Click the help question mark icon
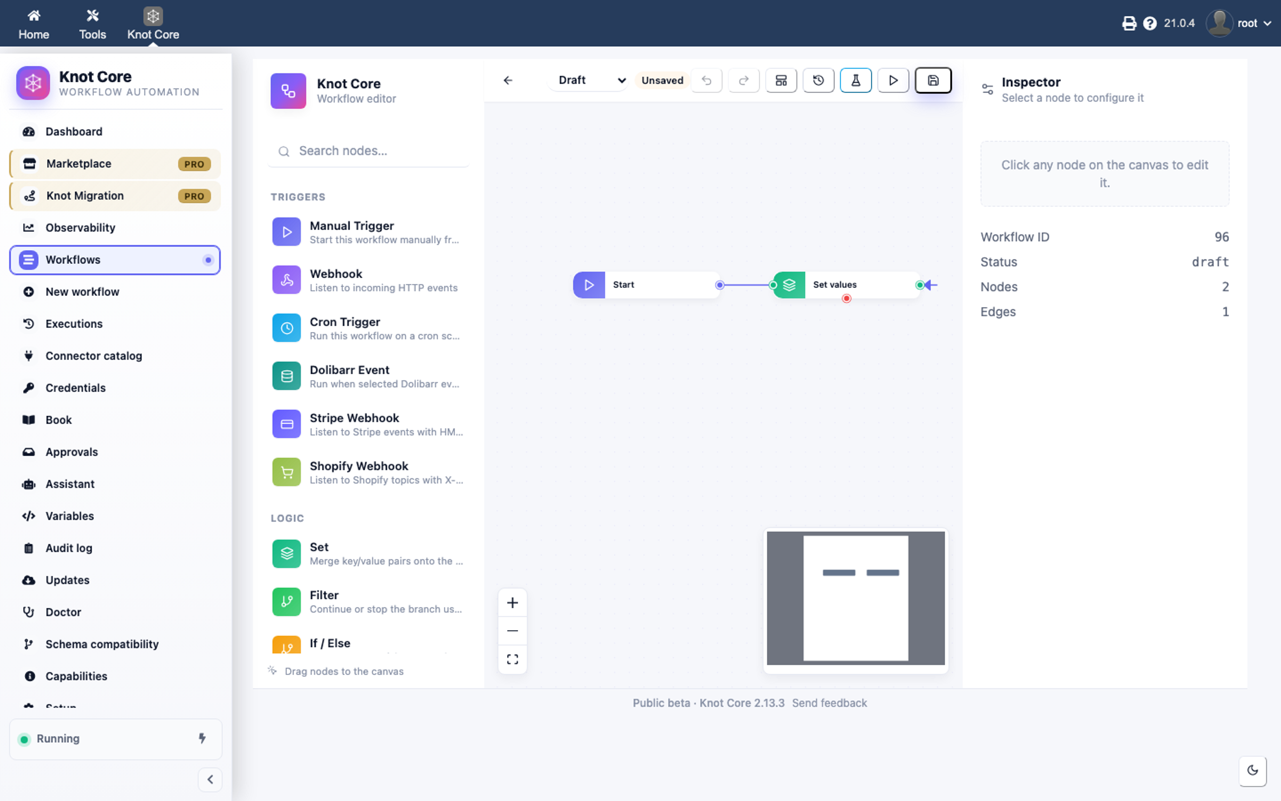Image resolution: width=1281 pixels, height=801 pixels. 1149,23
